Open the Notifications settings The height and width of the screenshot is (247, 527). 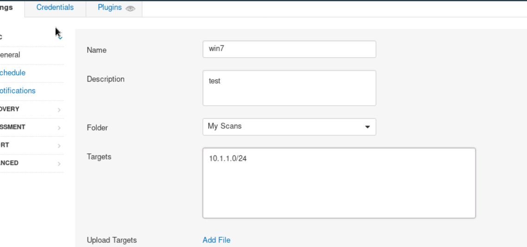[18, 91]
